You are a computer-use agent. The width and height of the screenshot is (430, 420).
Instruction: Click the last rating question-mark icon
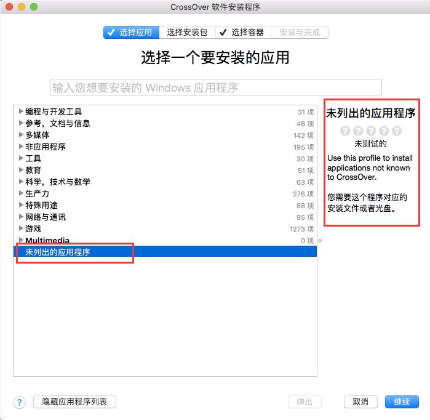[x=397, y=131]
